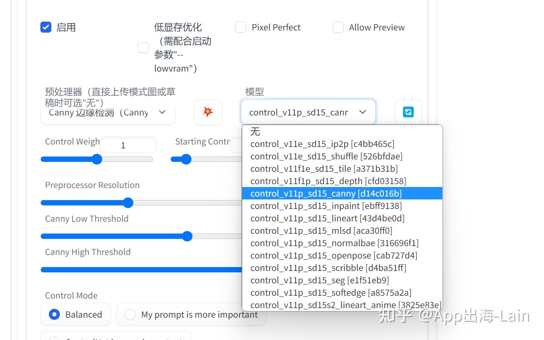544x340 pixels.
Task: Select control_v11f1p_sd15_depth model
Action: click(328, 181)
